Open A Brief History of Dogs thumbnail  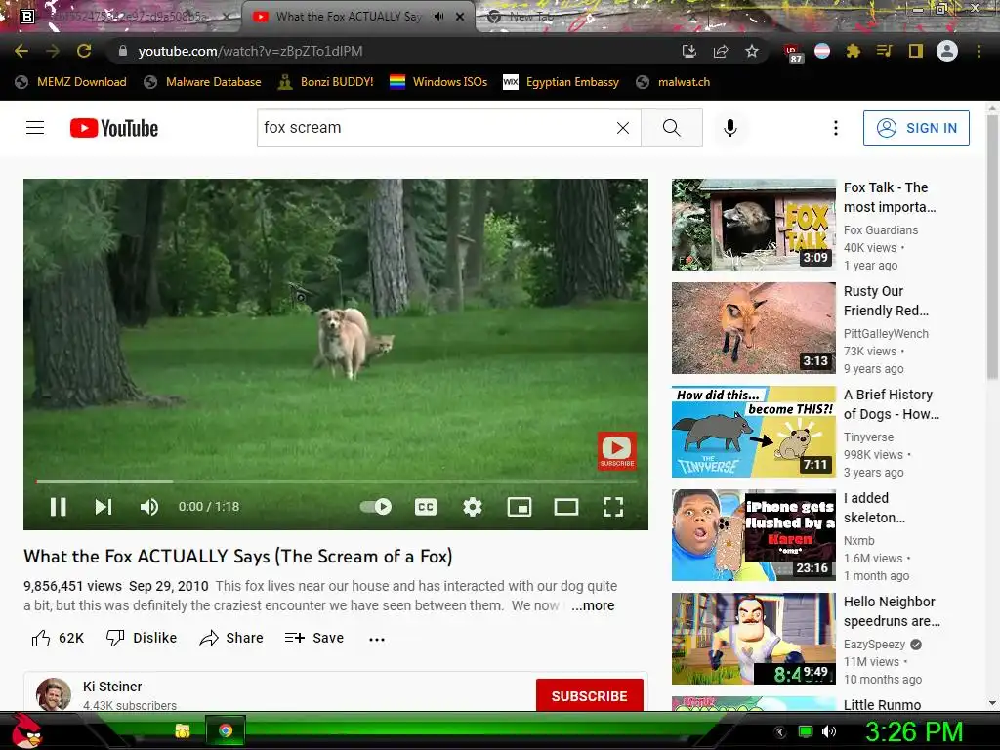[x=753, y=431]
